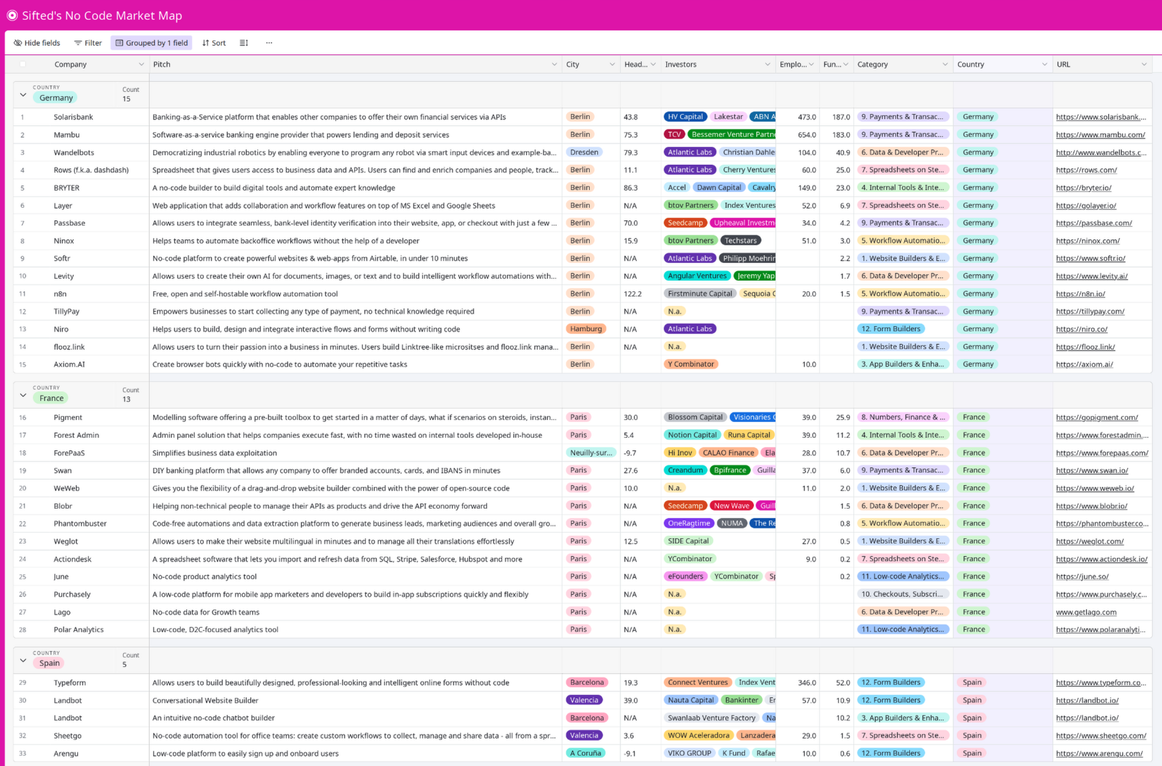Click the Blossom Capital investor tag
Screen dimensions: 1162x766
click(x=695, y=418)
